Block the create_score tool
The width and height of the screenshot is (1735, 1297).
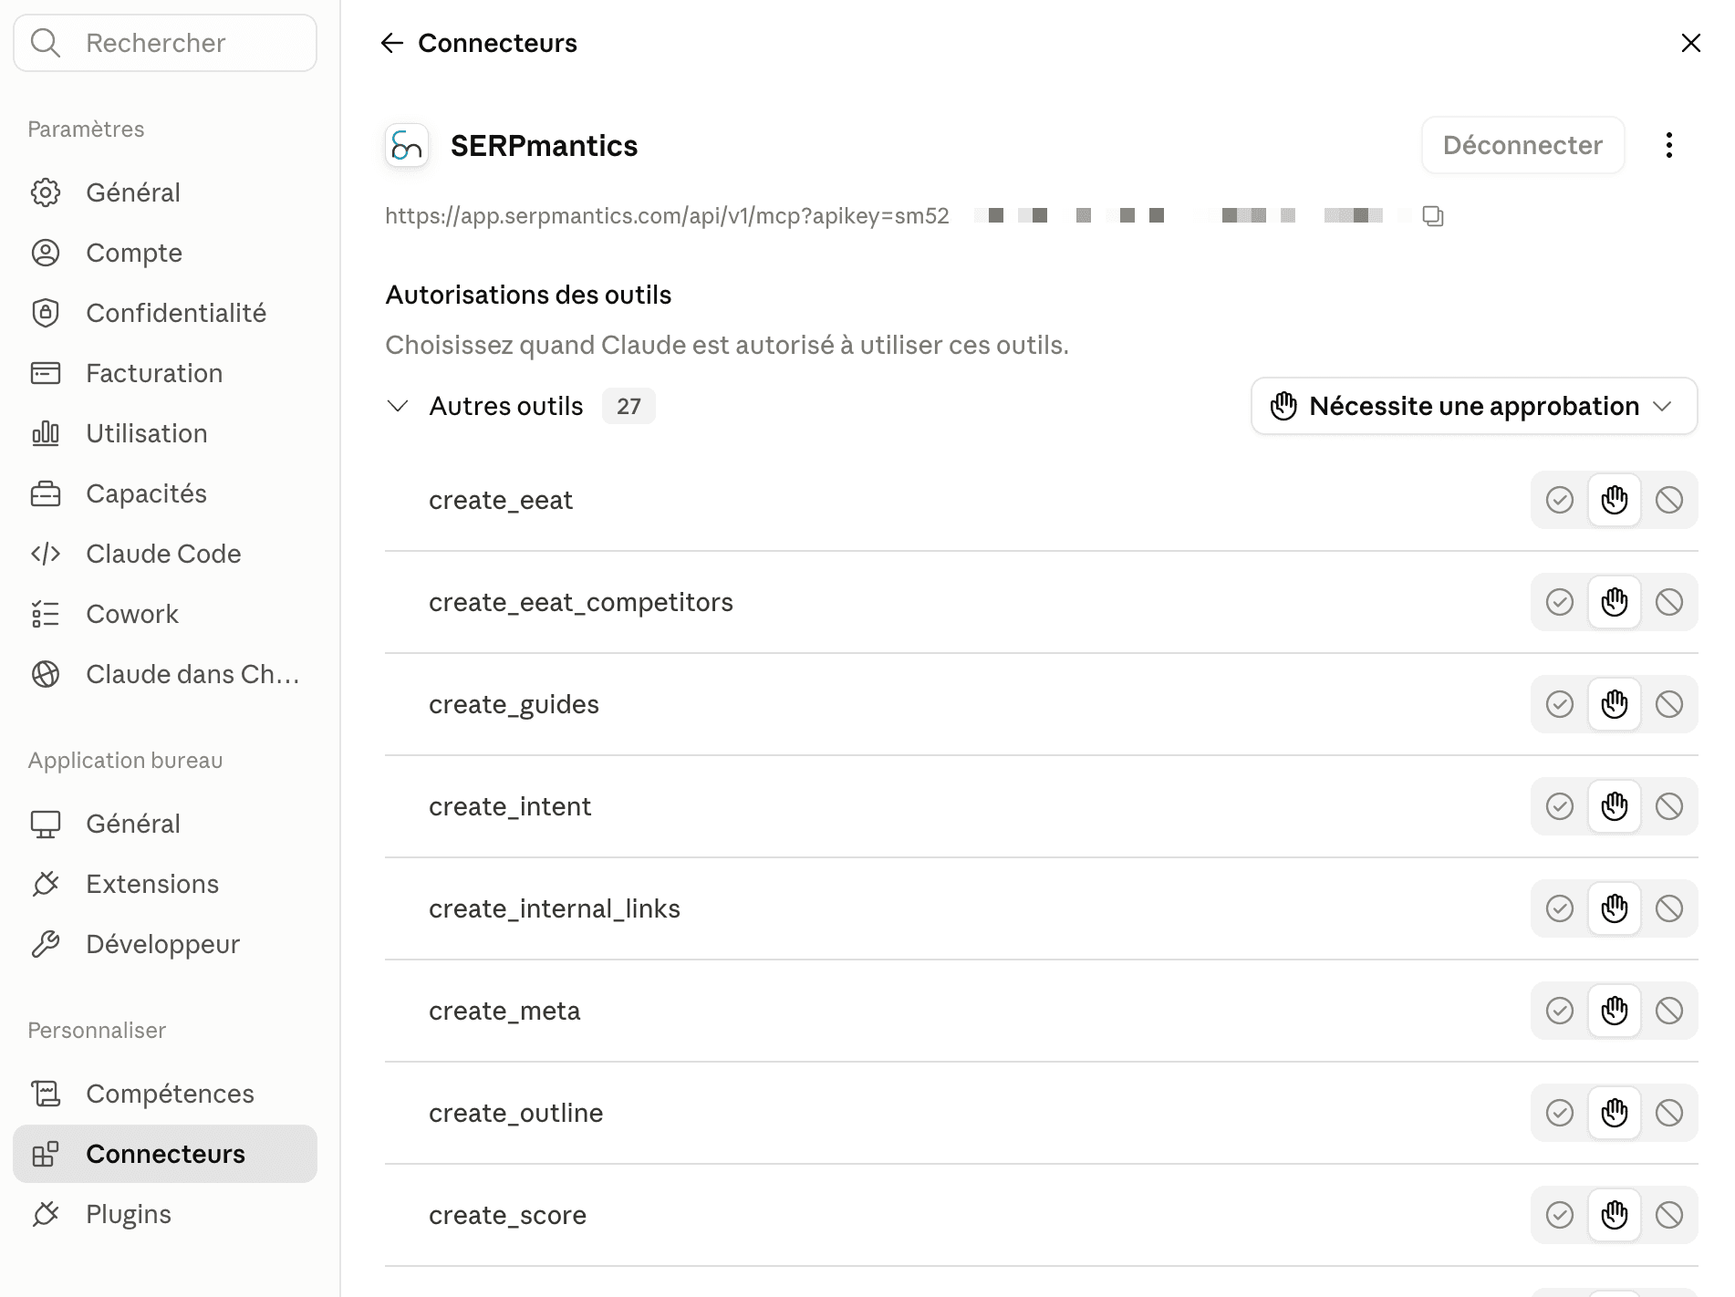point(1669,1215)
